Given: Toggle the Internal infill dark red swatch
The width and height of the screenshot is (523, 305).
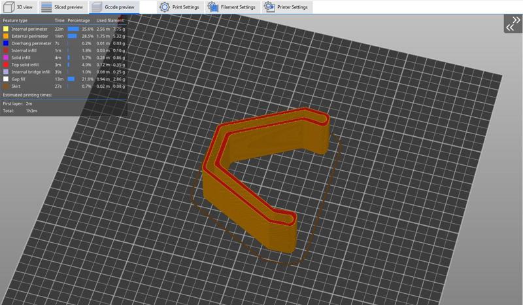Looking at the screenshot, I should point(6,50).
